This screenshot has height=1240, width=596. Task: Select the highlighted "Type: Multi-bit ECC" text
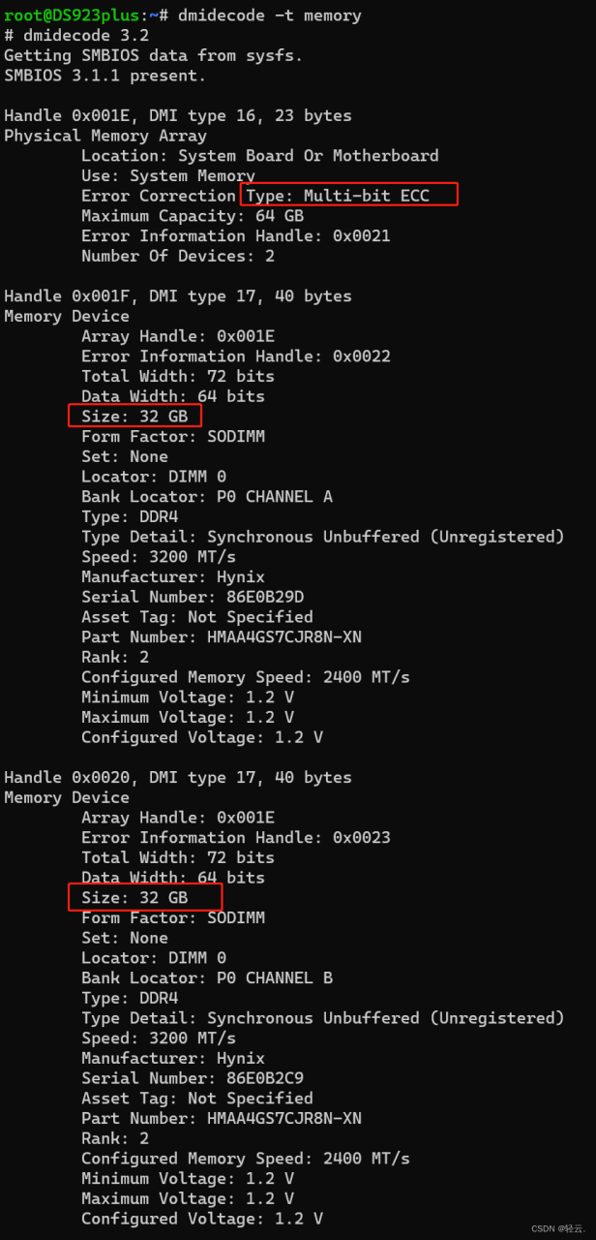(x=348, y=196)
